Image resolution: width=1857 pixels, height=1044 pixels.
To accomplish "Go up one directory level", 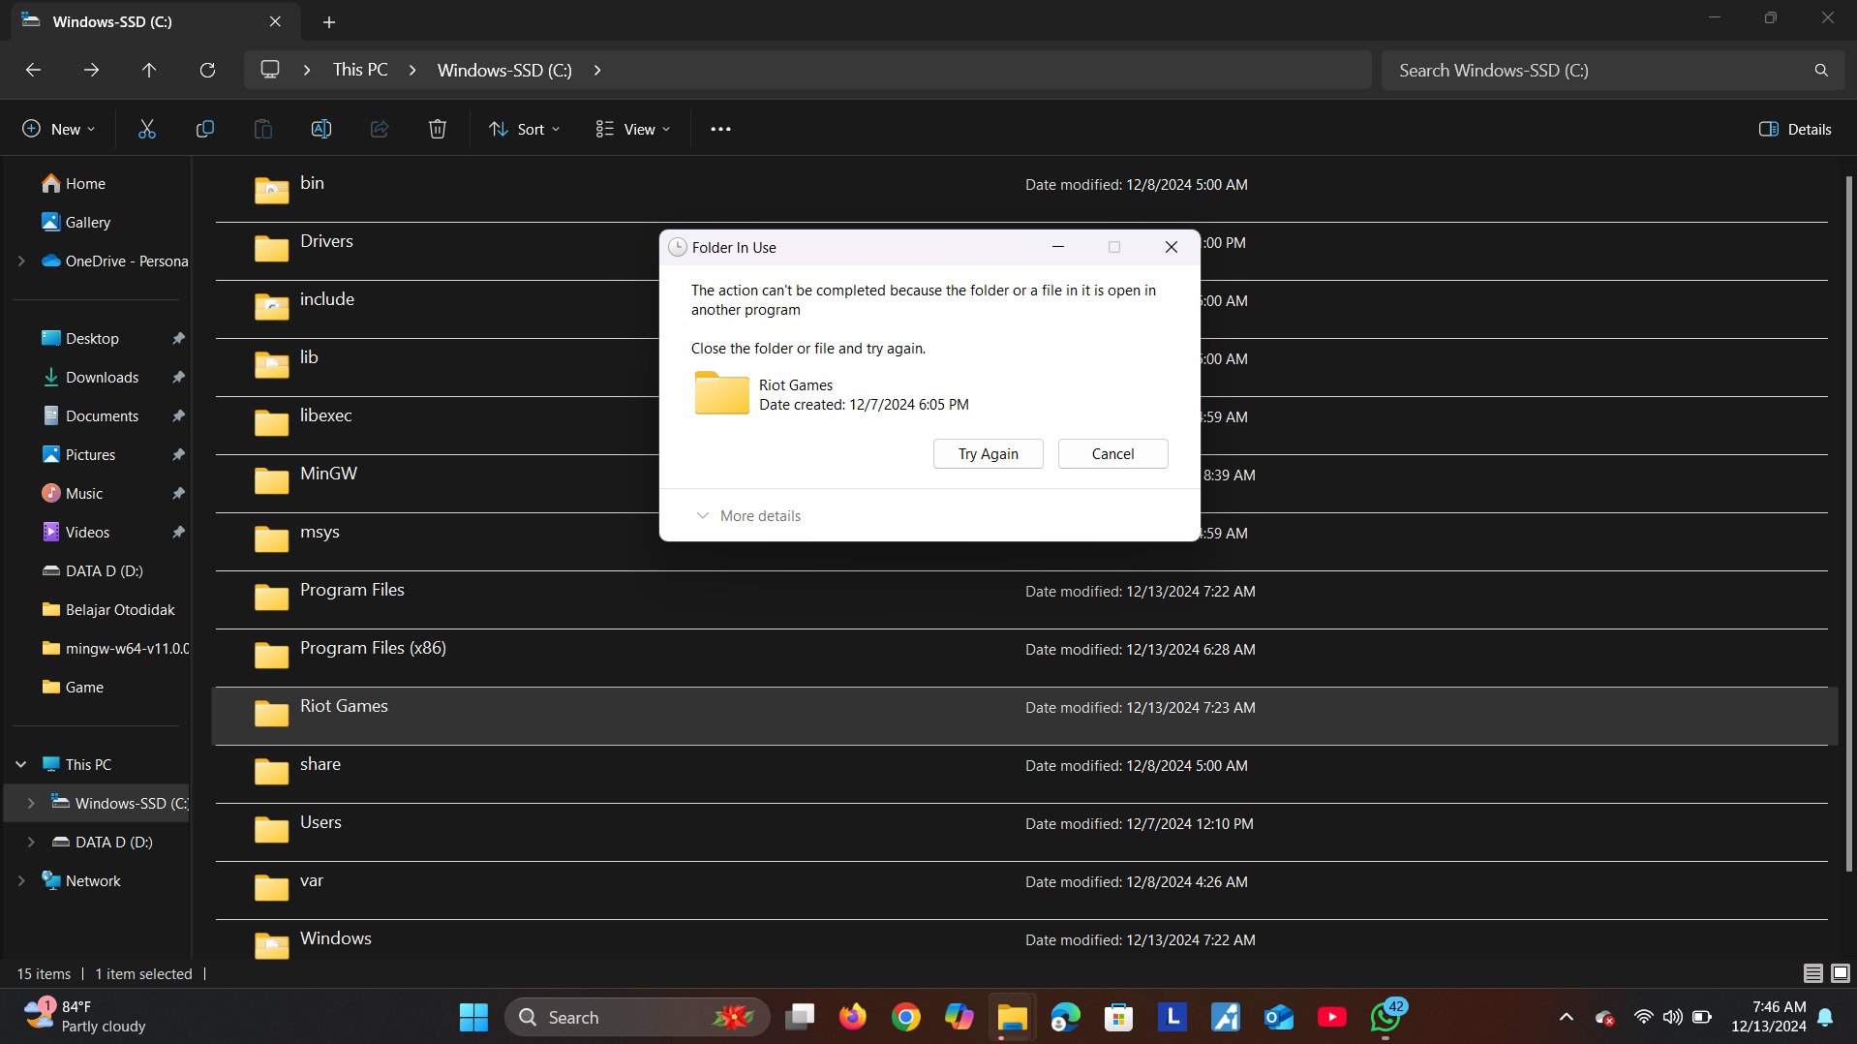I will click(149, 70).
